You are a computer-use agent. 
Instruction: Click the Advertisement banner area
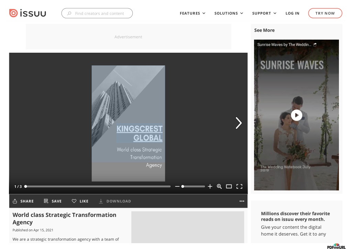point(129,37)
